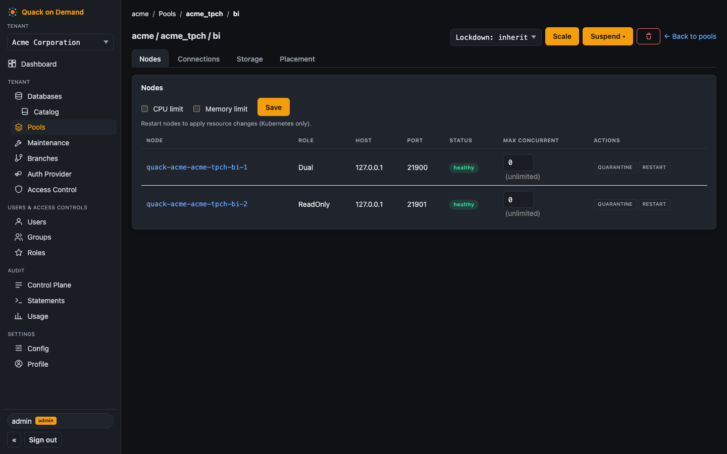This screenshot has height=454, width=727.
Task: Click the Control Plane list icon
Action: pos(19,285)
